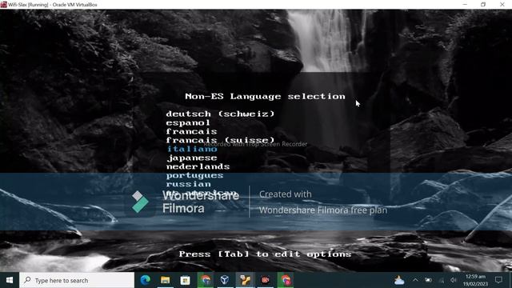Screen dimensions: 512x288
Task: Click the network status tray icon
Action: (x=442, y=280)
